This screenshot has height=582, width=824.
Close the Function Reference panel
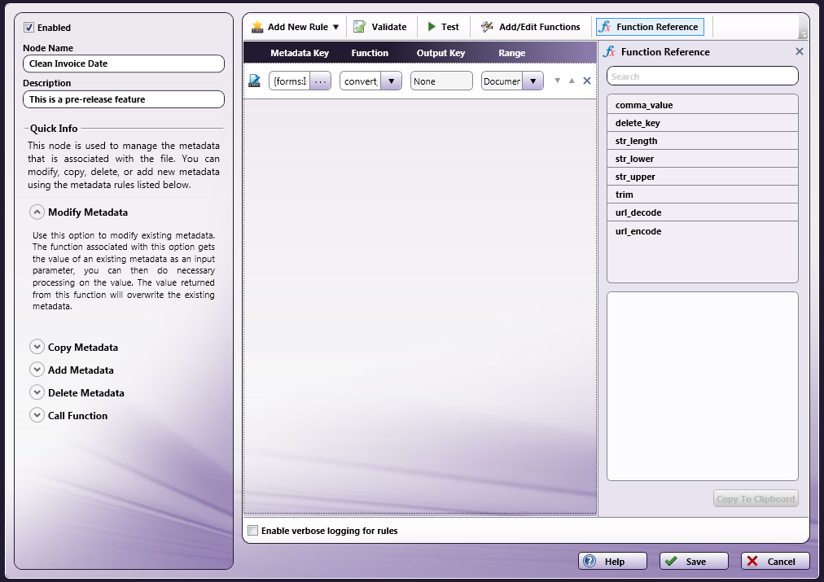800,51
